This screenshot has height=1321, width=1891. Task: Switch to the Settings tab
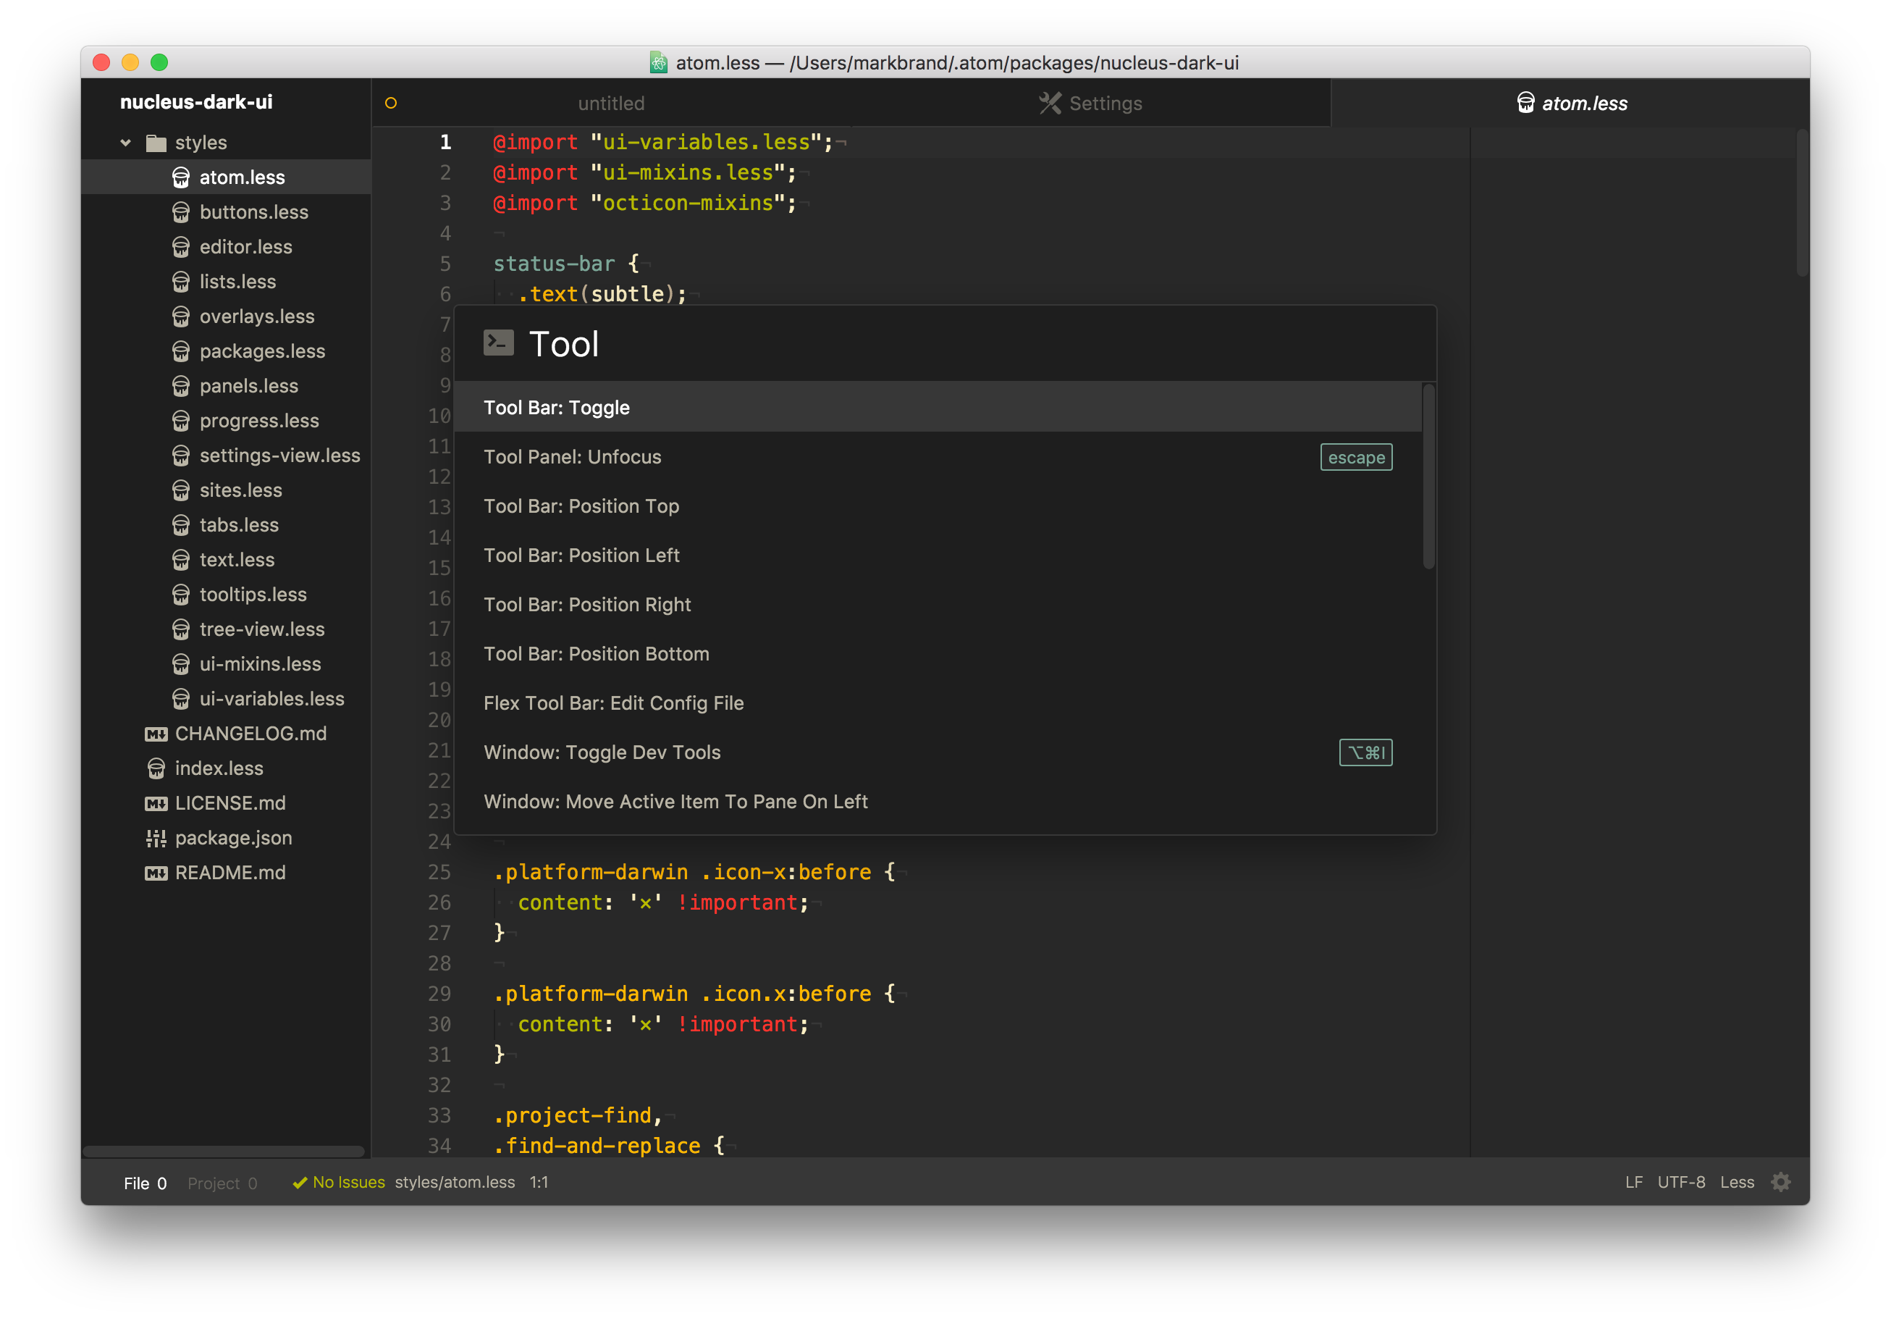1090,103
